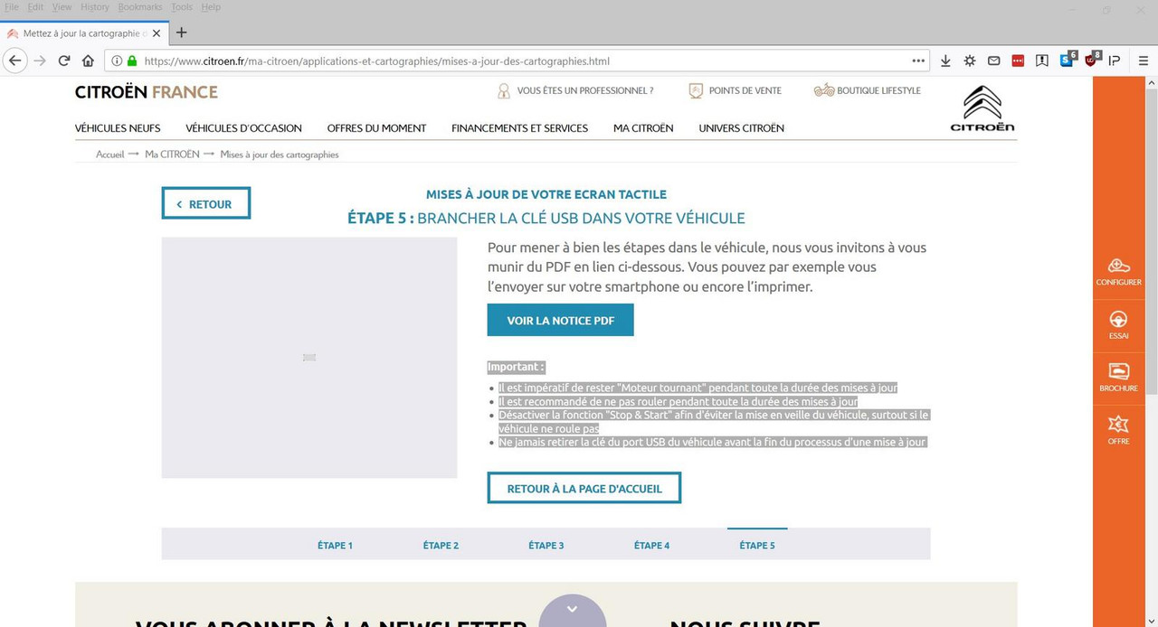The width and height of the screenshot is (1158, 627).
Task: Open the Bookmarks menu
Action: tap(140, 7)
